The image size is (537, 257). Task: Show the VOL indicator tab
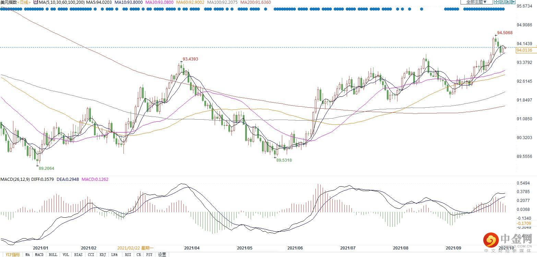coord(66,255)
